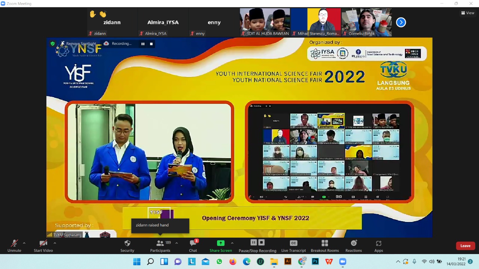Expand video options arrow beside Start Video
This screenshot has height=269, width=479.
click(x=55, y=243)
